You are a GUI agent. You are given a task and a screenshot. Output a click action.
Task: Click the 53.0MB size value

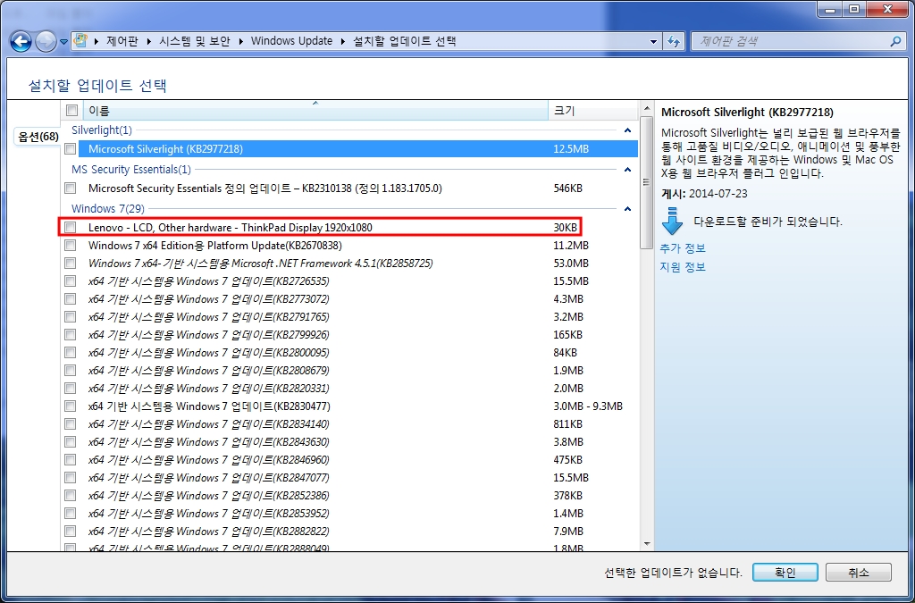point(571,264)
